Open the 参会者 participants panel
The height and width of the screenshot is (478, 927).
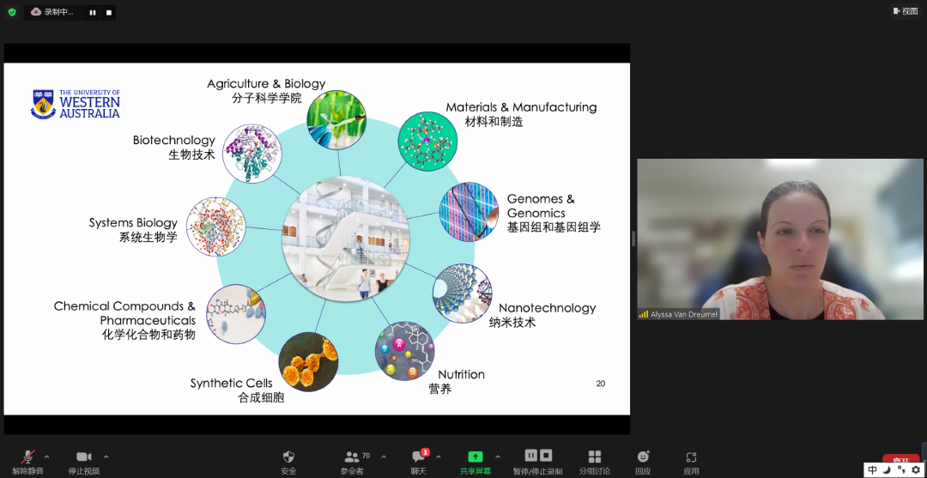[x=353, y=462]
